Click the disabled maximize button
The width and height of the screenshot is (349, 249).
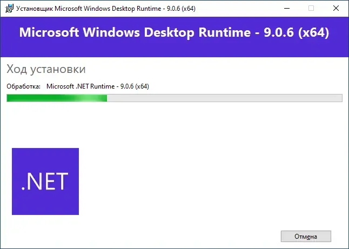[x=311, y=9]
